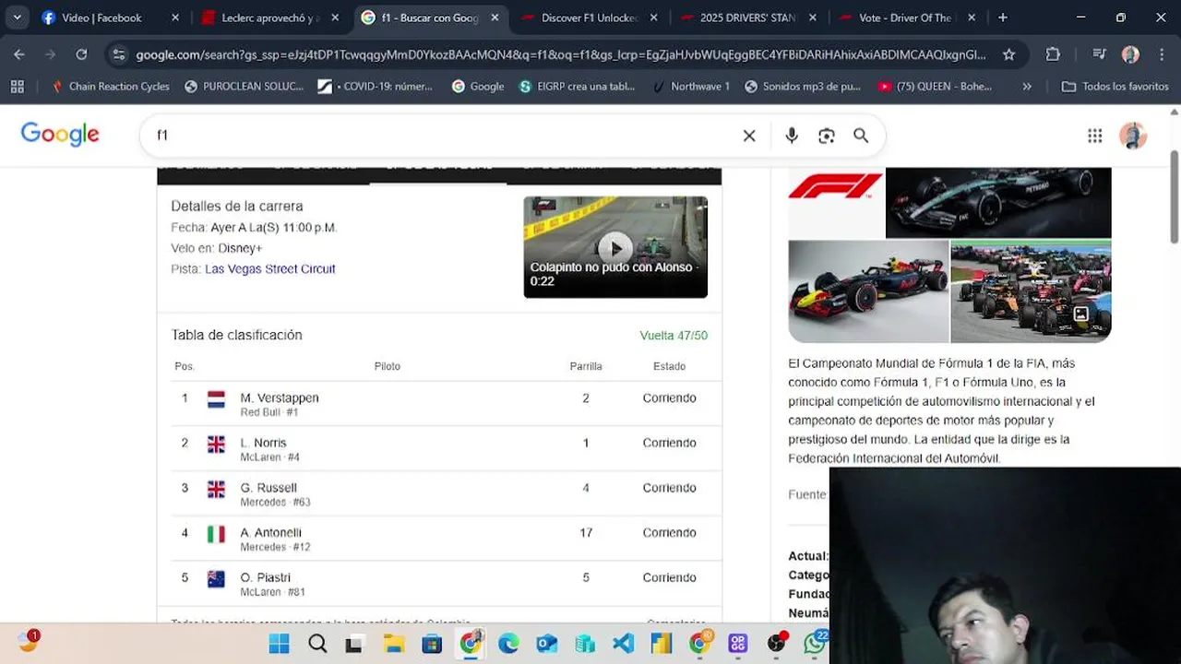Click the Vuelta 47/50 lap indicator
This screenshot has width=1181, height=664.
(674, 336)
